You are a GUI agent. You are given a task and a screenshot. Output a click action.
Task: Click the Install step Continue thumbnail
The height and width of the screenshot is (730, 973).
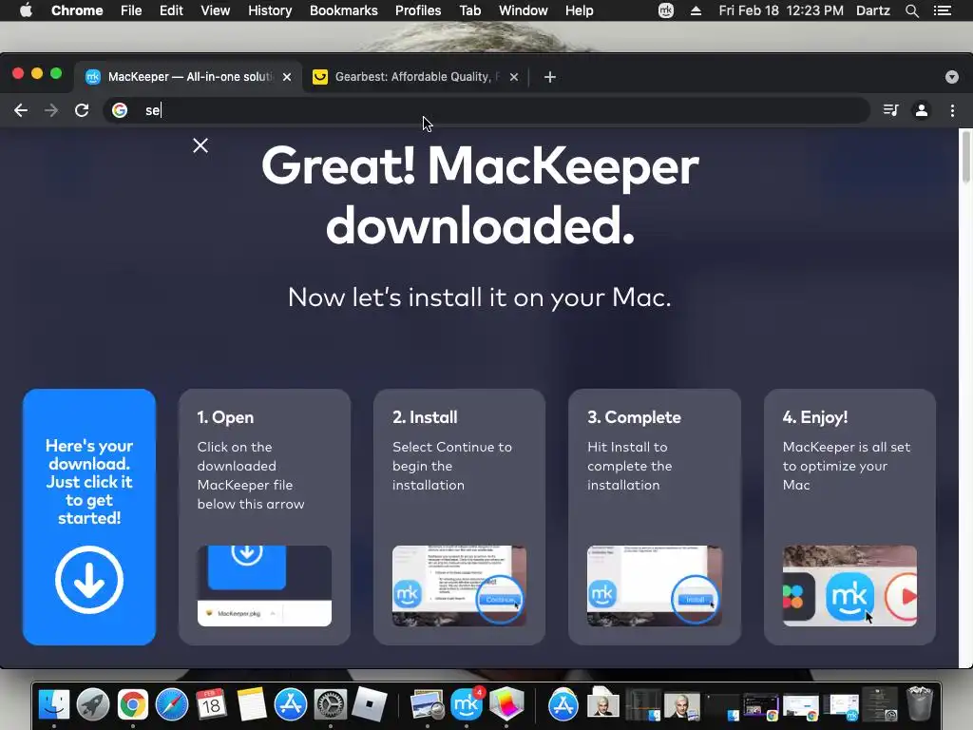(x=459, y=586)
